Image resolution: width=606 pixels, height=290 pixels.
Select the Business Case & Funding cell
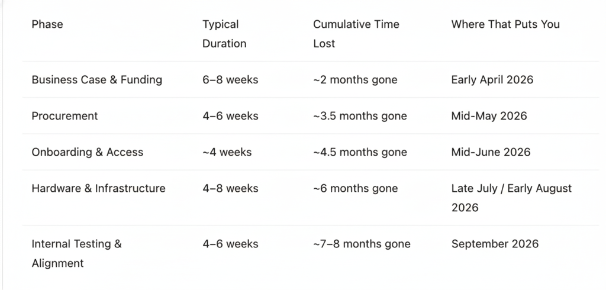96,79
